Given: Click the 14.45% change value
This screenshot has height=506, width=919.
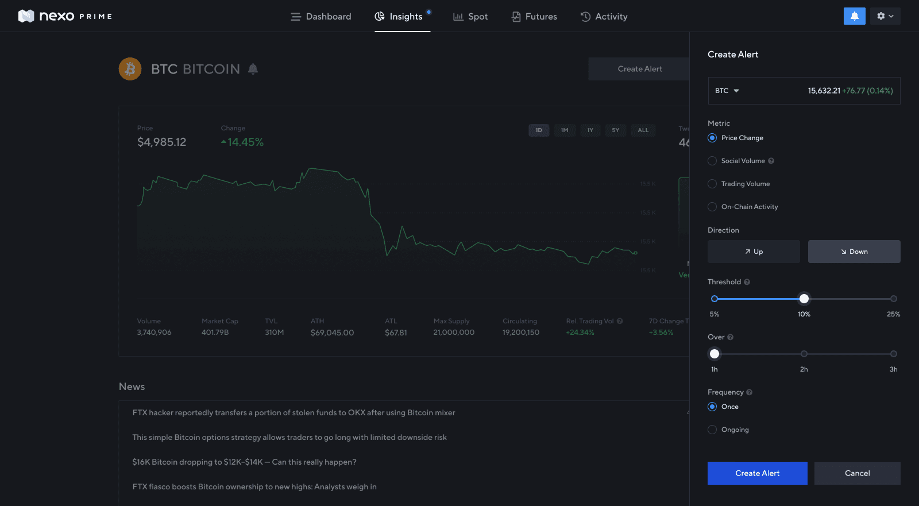Looking at the screenshot, I should tap(242, 142).
